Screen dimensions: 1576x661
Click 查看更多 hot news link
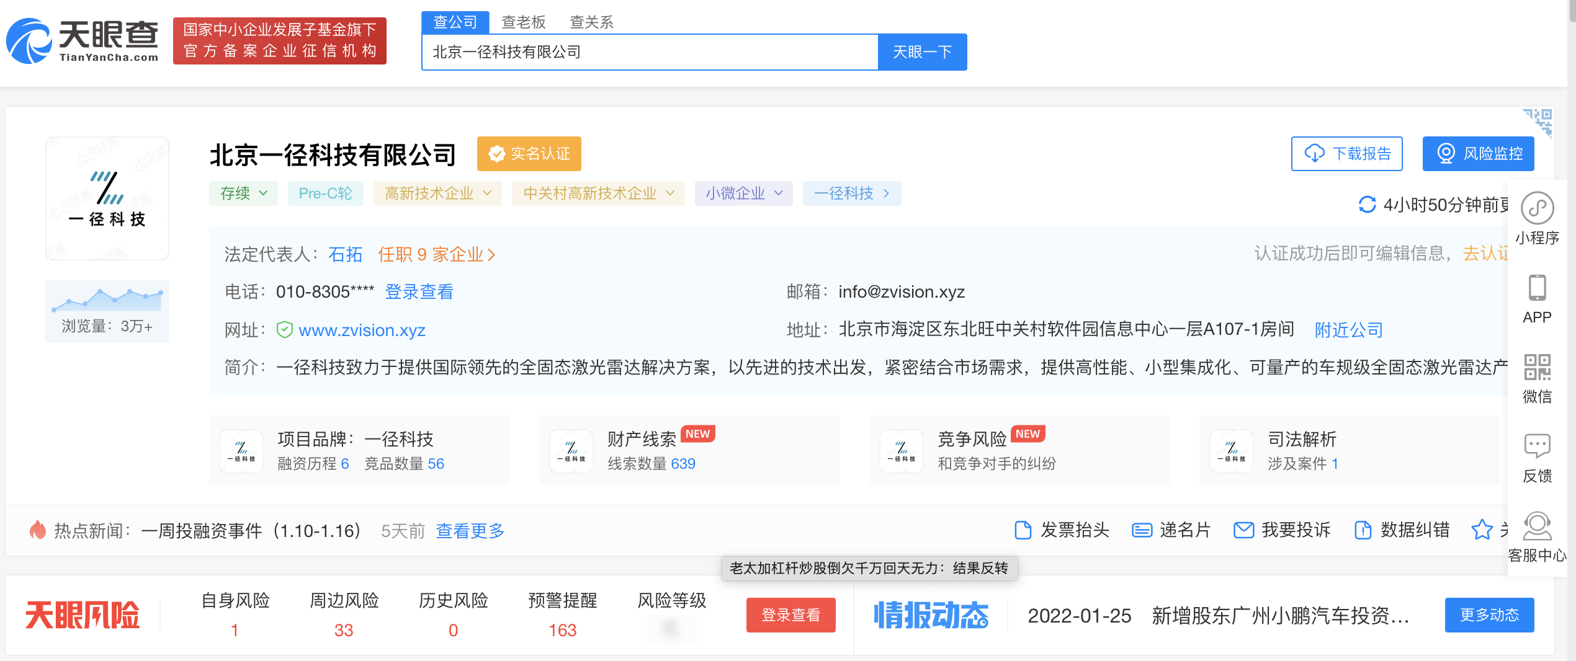[470, 531]
